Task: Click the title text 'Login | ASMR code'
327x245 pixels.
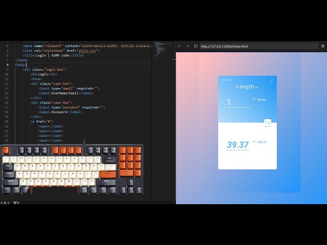Action: coord(52,56)
